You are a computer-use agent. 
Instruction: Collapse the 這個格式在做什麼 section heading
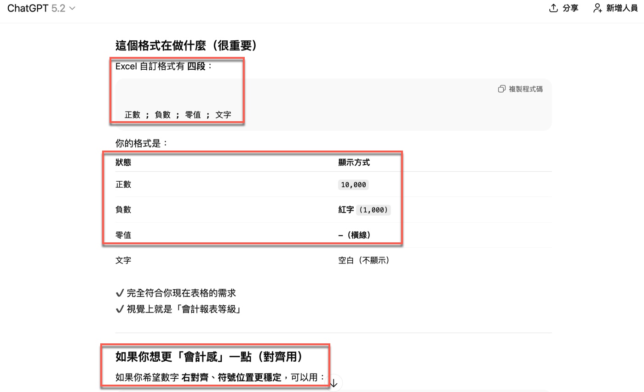[x=186, y=45]
